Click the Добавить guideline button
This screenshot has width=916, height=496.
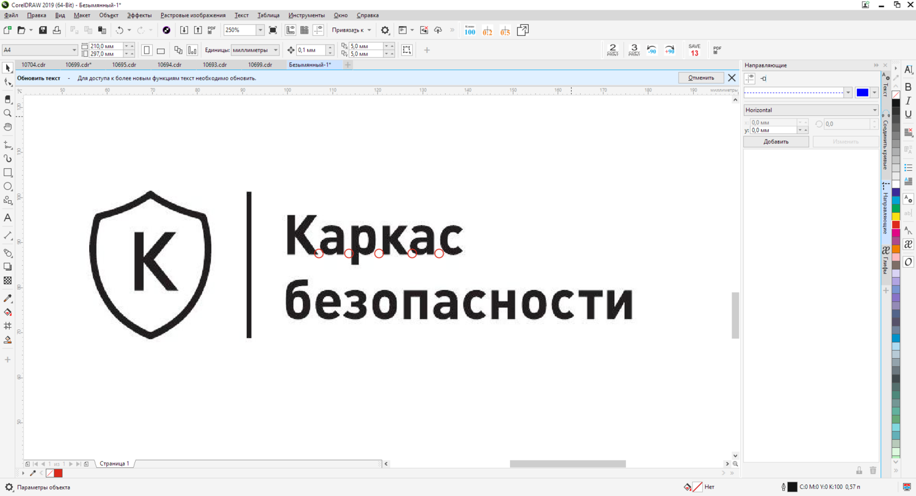pos(776,142)
